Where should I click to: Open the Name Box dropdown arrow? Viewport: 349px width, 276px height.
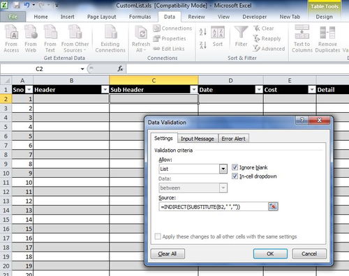[x=82, y=69]
